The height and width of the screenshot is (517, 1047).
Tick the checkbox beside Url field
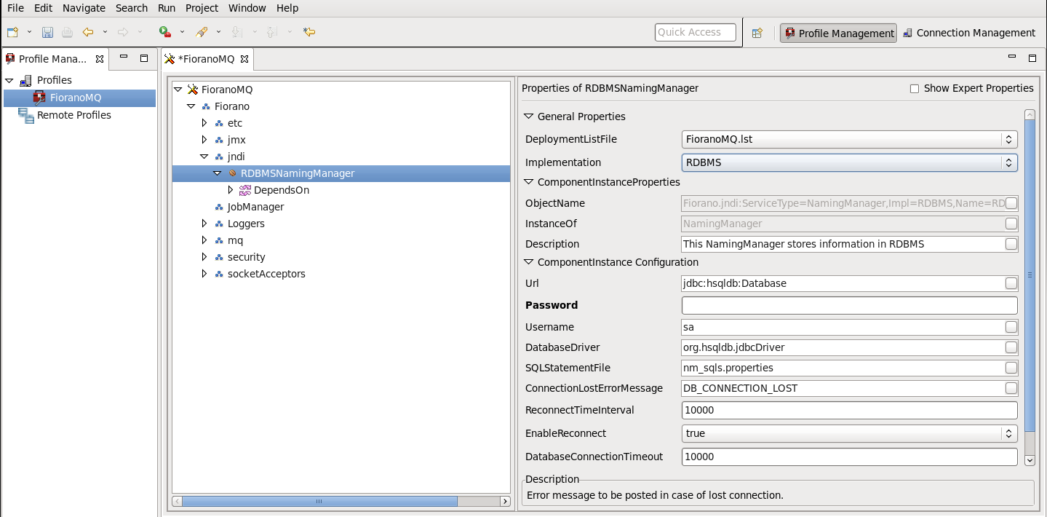pos(1011,283)
